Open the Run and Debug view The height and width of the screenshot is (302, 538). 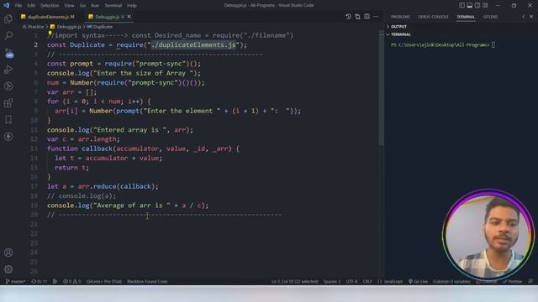pos(8,70)
